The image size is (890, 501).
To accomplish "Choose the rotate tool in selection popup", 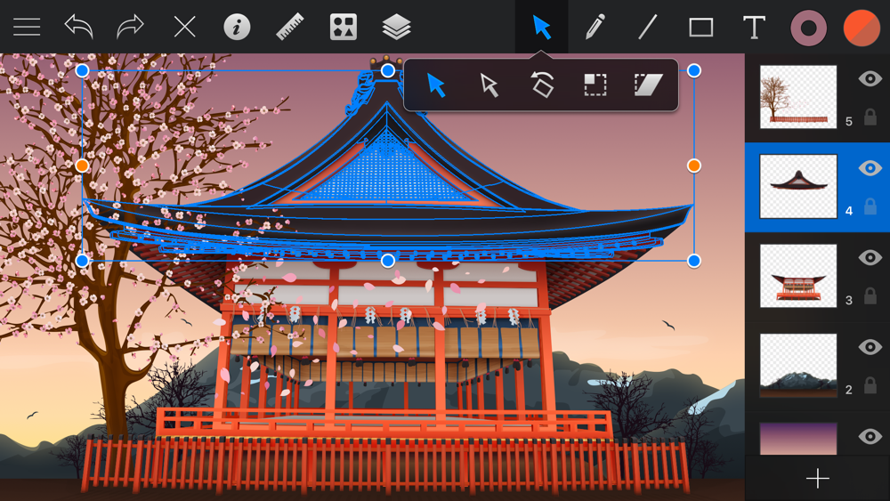I will [542, 85].
